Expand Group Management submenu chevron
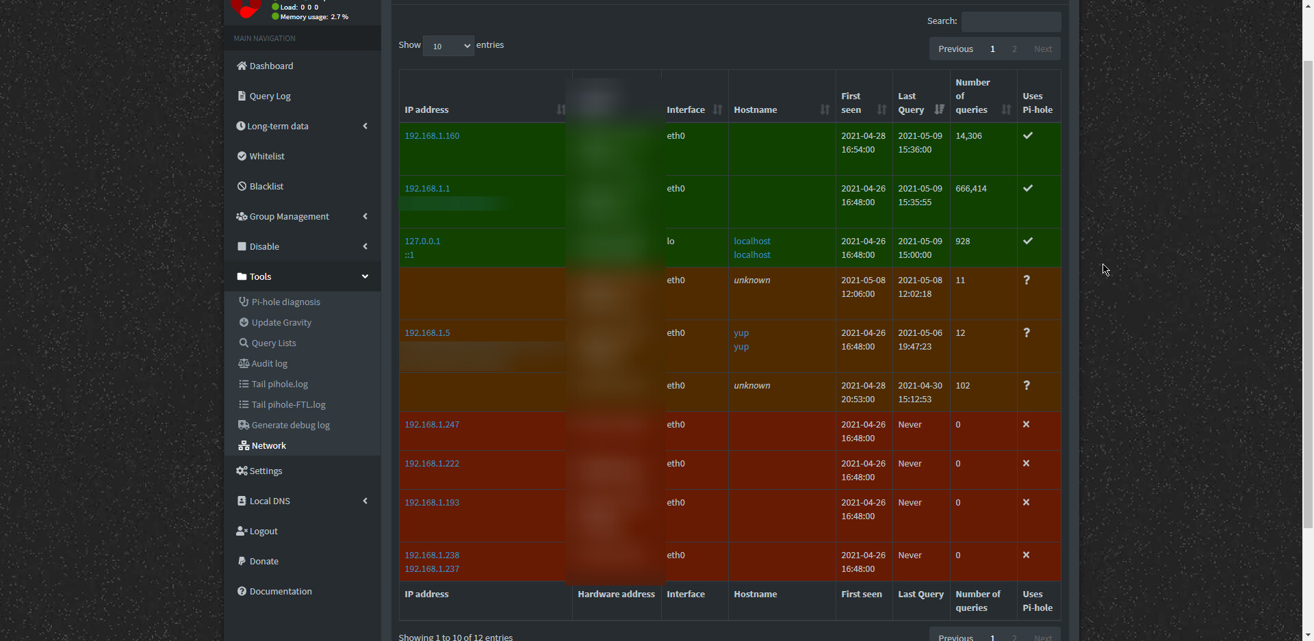This screenshot has width=1314, height=641. (x=365, y=216)
